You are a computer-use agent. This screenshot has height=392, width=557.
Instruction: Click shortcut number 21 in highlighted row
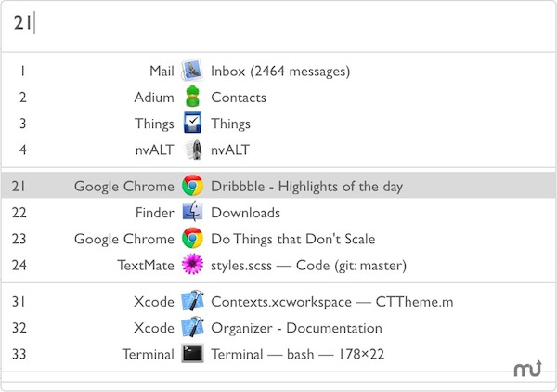tap(19, 186)
